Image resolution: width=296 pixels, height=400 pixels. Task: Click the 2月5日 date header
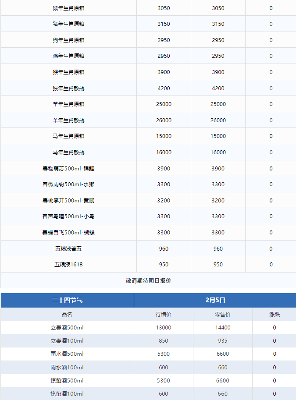[215, 300]
